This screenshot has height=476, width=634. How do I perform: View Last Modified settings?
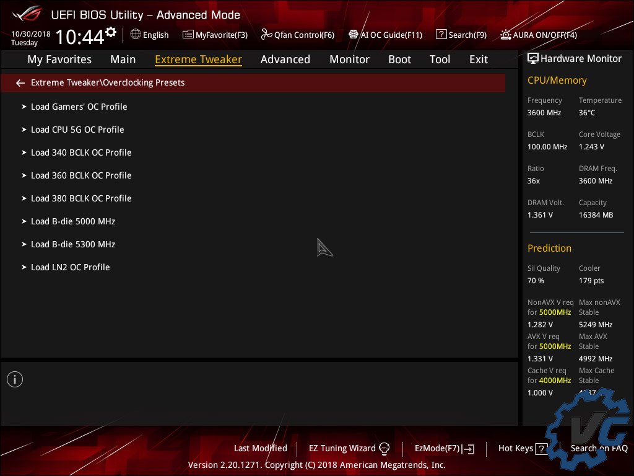pyautogui.click(x=261, y=449)
